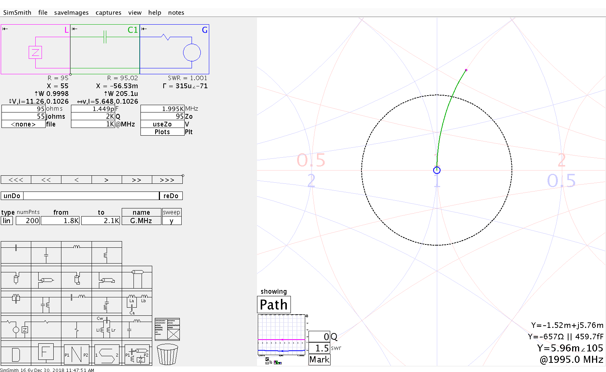The height and width of the screenshot is (372, 606).
Task: Open the help menu
Action: pos(155,12)
